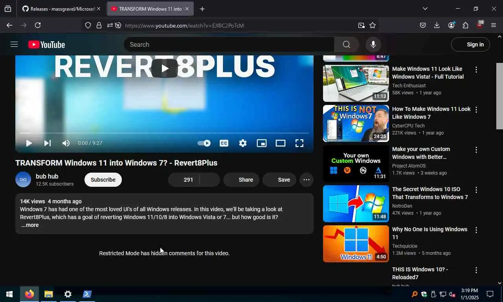Click the YouTube search magnifier button
Screen dimensions: 503x302
click(346, 44)
